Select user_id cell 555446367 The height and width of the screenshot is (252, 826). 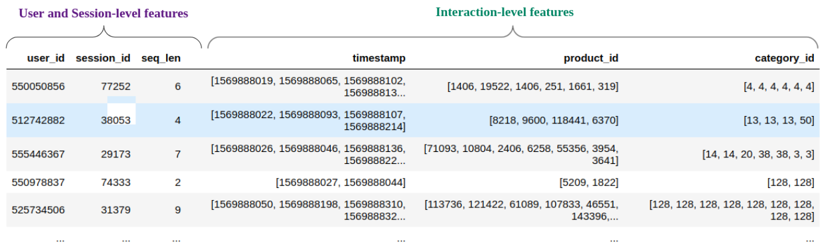(x=38, y=154)
